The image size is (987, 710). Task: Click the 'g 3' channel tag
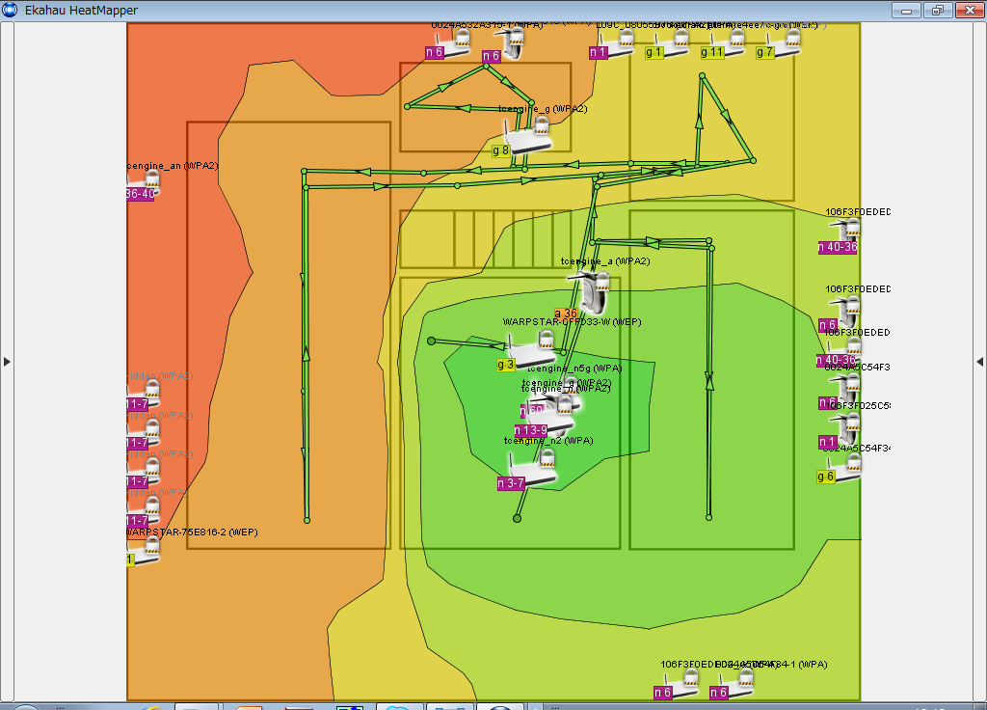click(505, 365)
